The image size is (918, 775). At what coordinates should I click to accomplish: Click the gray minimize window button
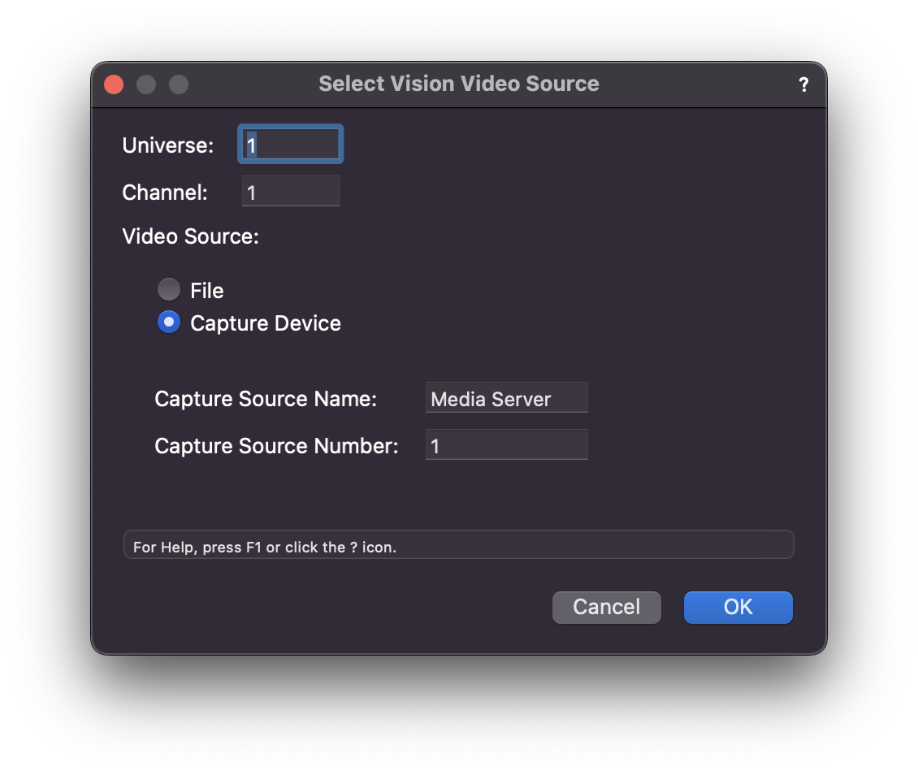click(146, 84)
